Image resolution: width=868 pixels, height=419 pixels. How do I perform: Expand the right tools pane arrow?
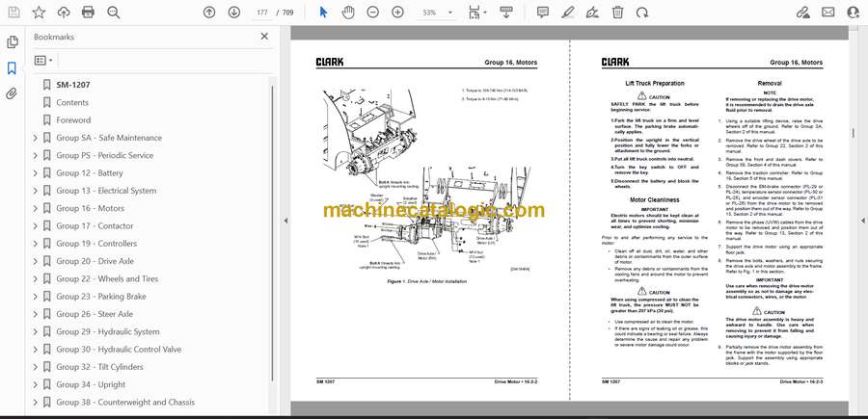[x=862, y=221]
